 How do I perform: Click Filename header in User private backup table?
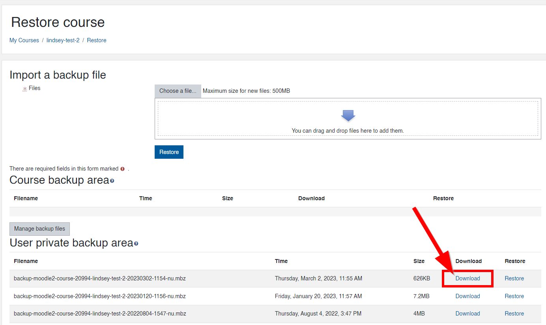click(26, 261)
